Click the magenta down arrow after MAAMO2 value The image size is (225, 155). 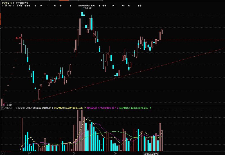coord(117,108)
